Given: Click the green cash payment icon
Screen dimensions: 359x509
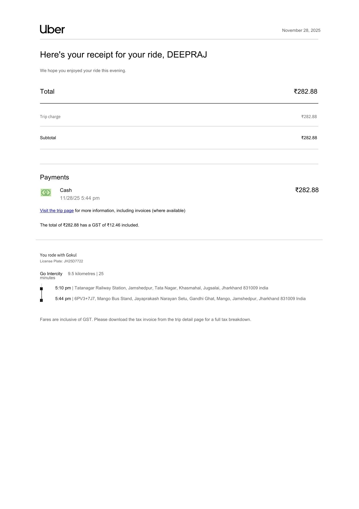Looking at the screenshot, I should click(x=46, y=192).
